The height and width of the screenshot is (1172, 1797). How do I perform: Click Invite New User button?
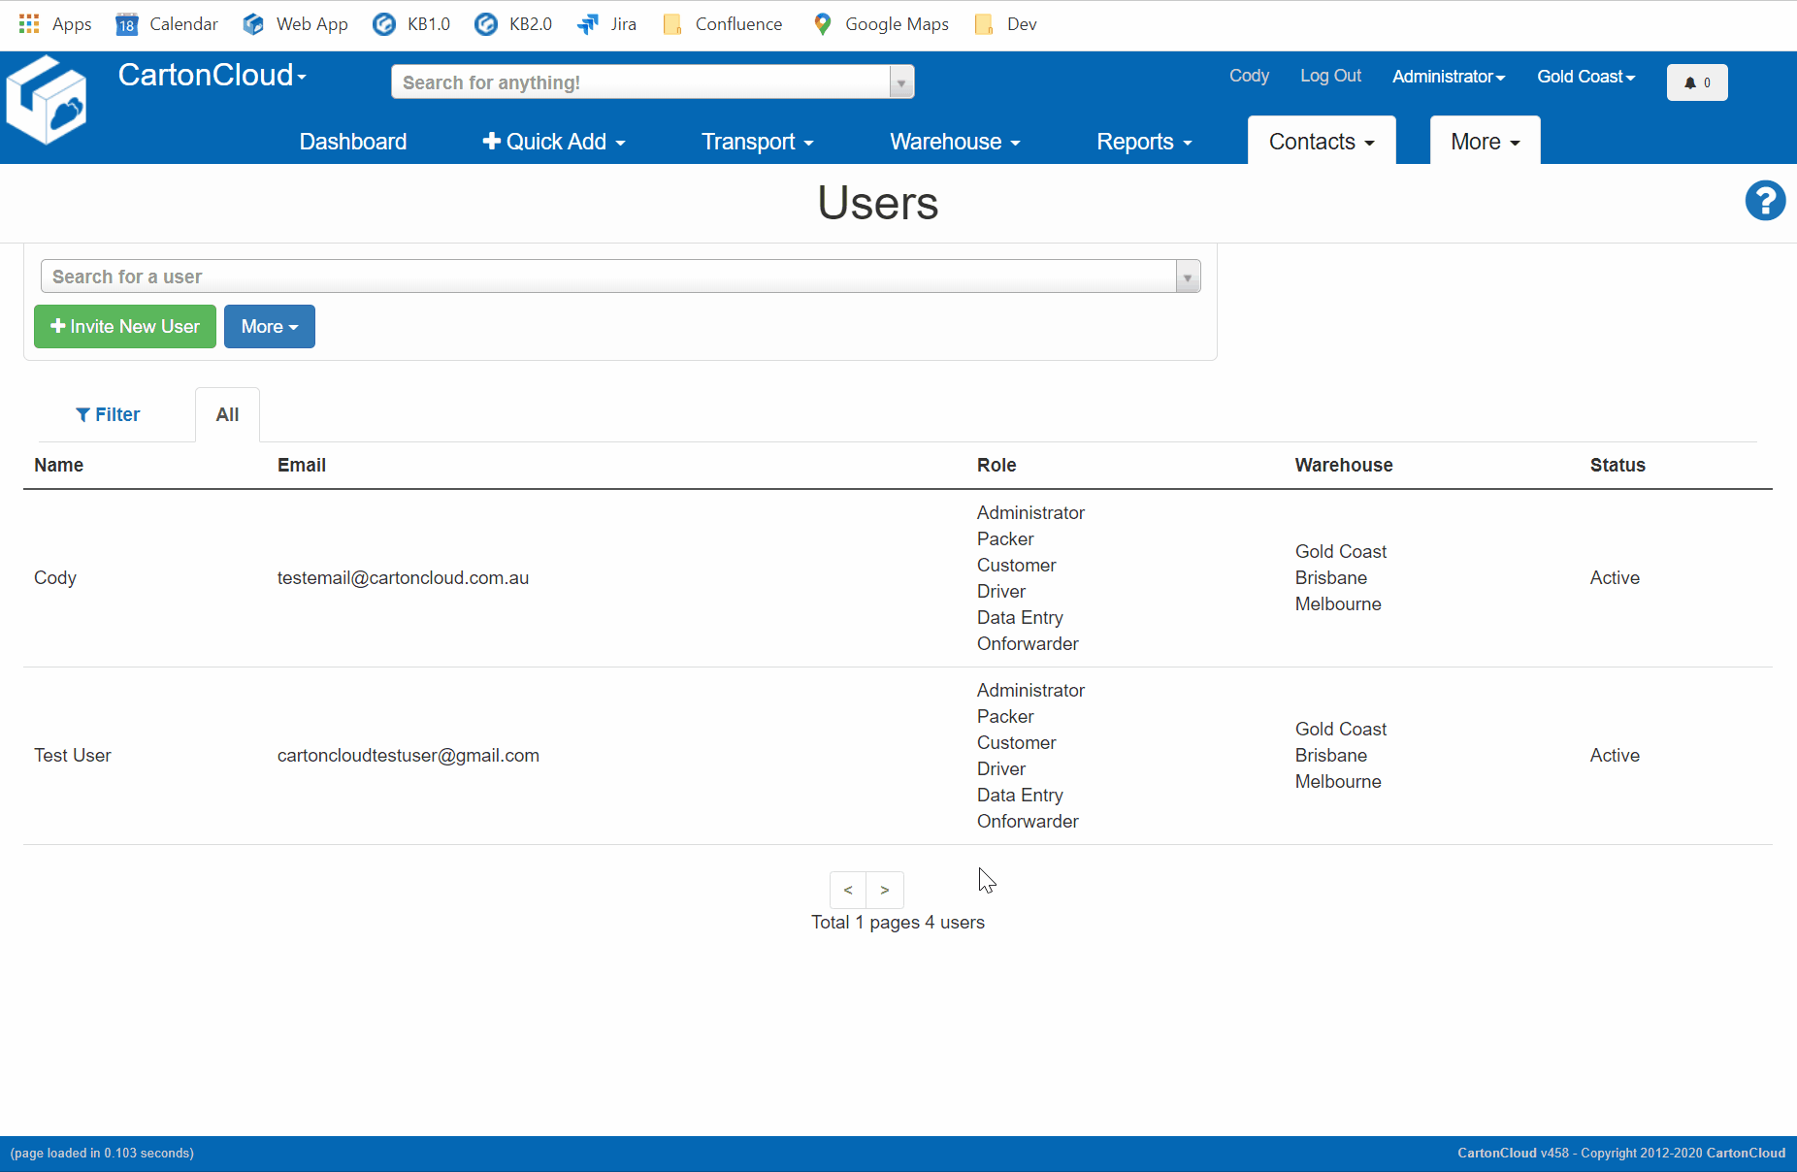coord(125,327)
